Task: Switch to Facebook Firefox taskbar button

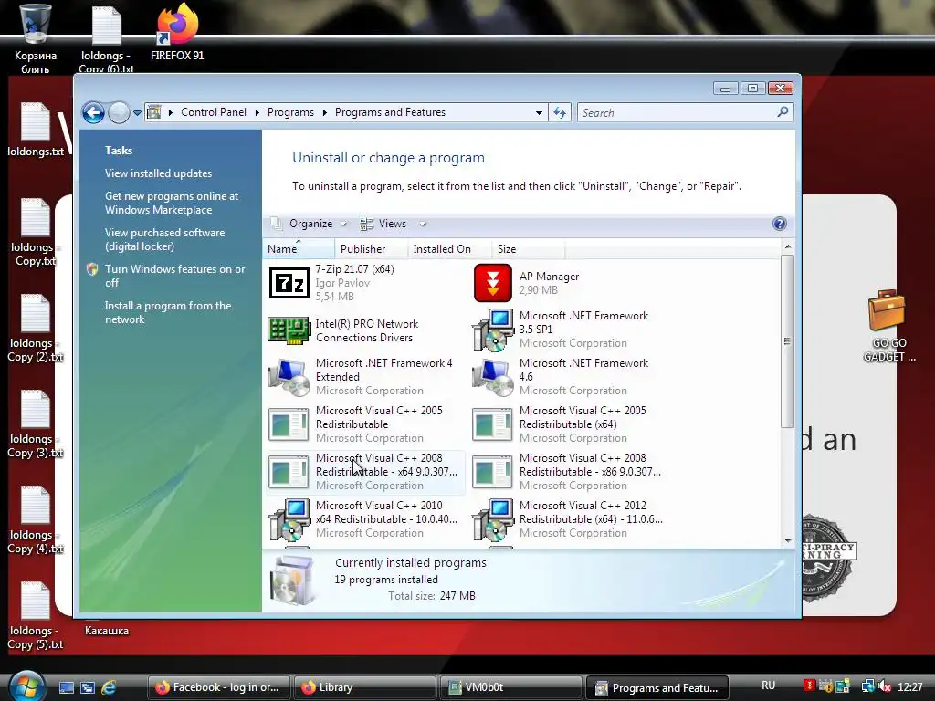Action: [x=218, y=687]
